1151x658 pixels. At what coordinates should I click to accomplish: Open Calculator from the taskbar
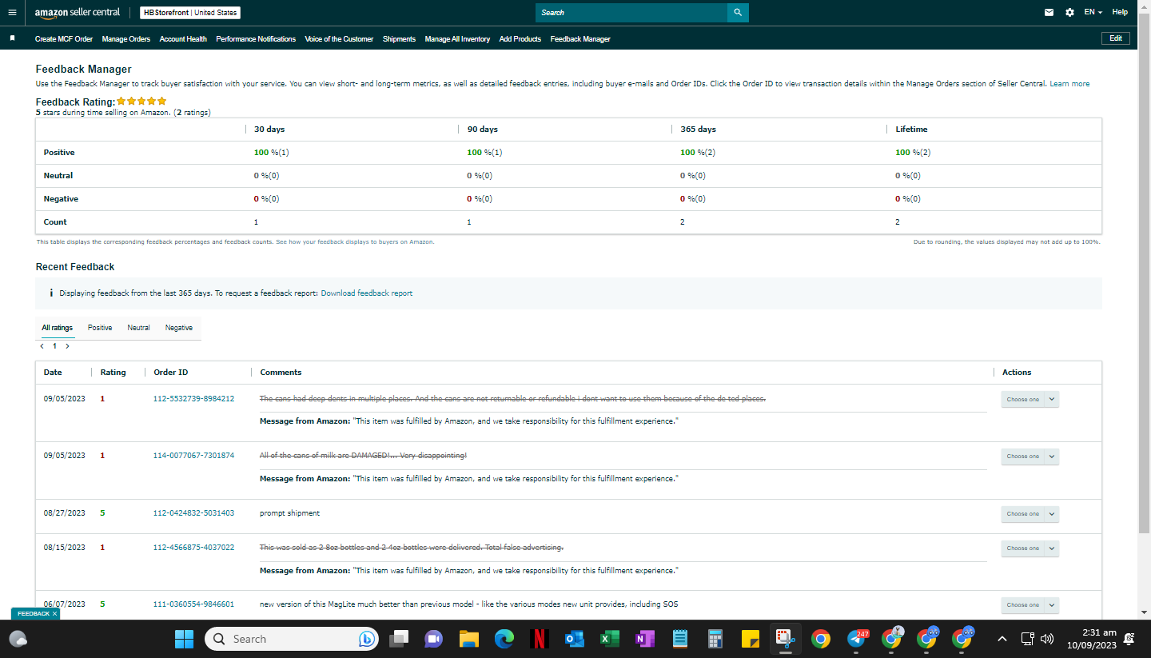coord(715,639)
